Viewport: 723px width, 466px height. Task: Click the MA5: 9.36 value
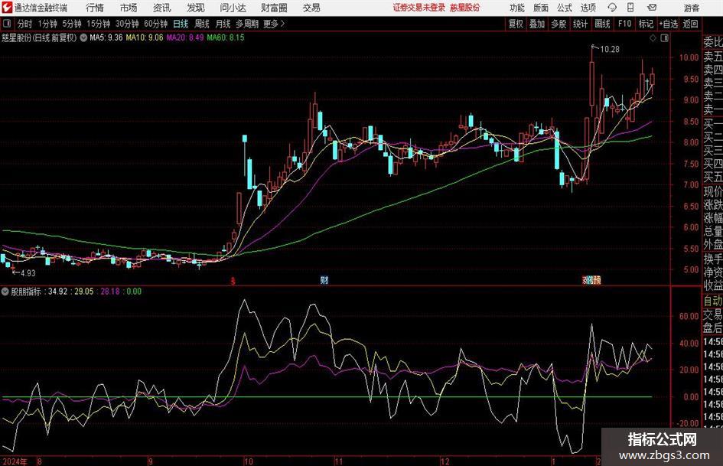click(x=106, y=37)
